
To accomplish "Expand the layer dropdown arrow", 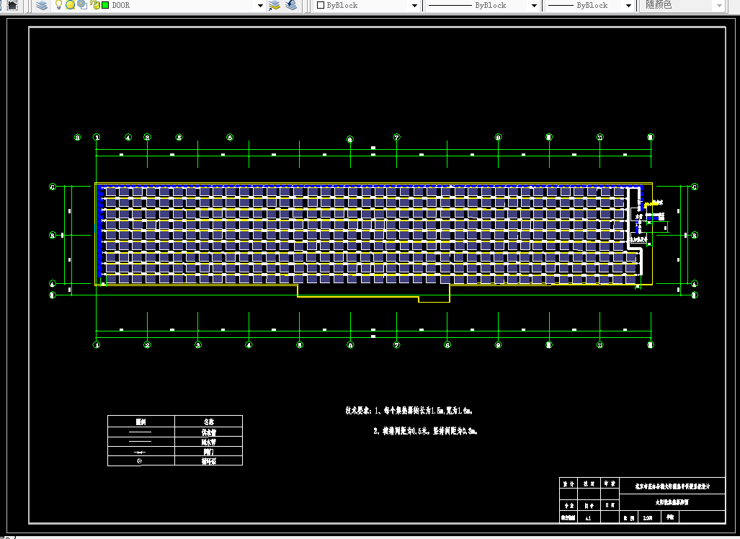I will (x=260, y=6).
